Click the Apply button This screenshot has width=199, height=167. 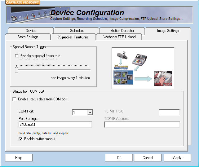pos(177,158)
